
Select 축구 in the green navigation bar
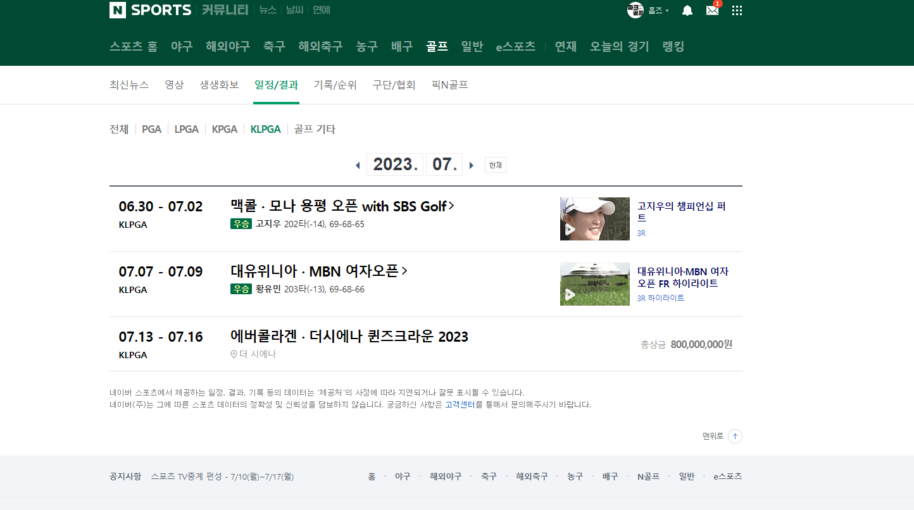(274, 46)
